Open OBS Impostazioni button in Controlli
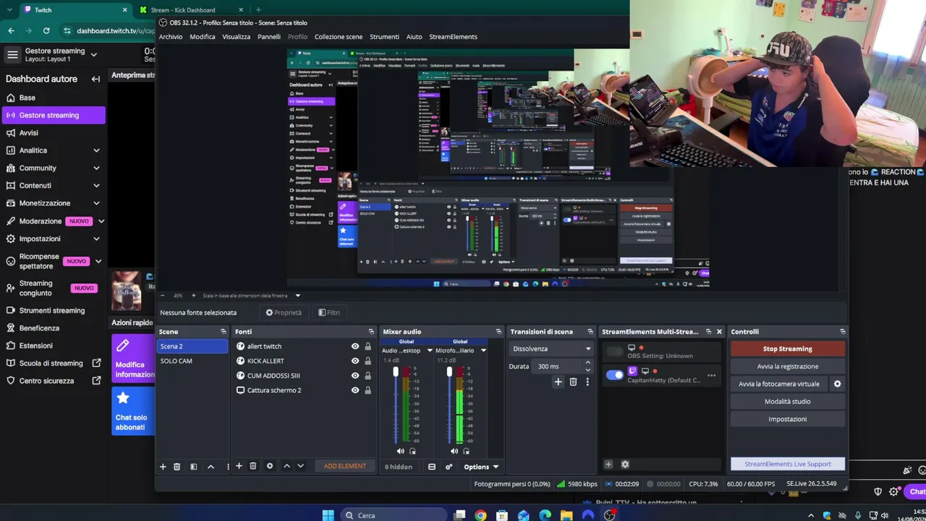 click(788, 419)
